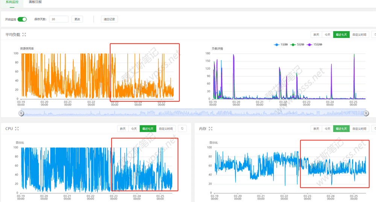Open 自定义时间 picker for 内存 chart

point(359,128)
